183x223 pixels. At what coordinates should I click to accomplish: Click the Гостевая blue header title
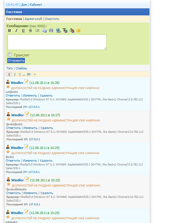pyautogui.click(x=14, y=12)
